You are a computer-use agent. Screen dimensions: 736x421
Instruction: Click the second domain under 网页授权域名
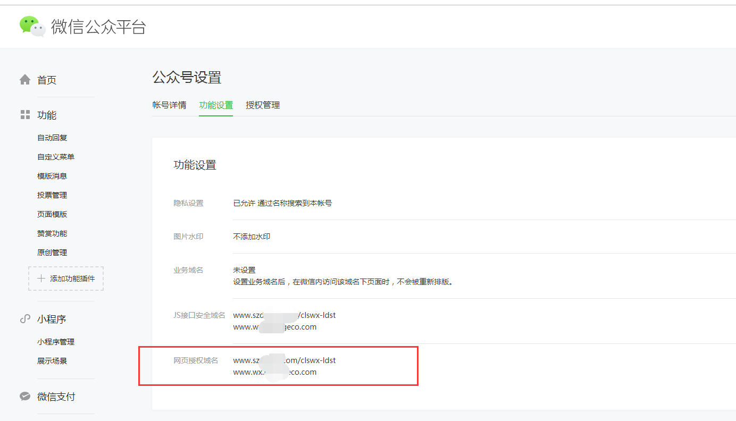pyautogui.click(x=274, y=372)
